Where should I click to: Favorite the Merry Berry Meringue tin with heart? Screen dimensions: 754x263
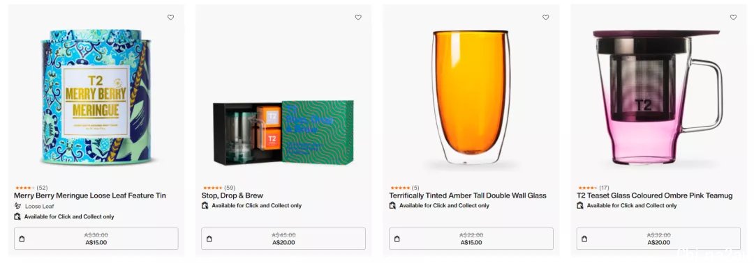[x=171, y=17]
